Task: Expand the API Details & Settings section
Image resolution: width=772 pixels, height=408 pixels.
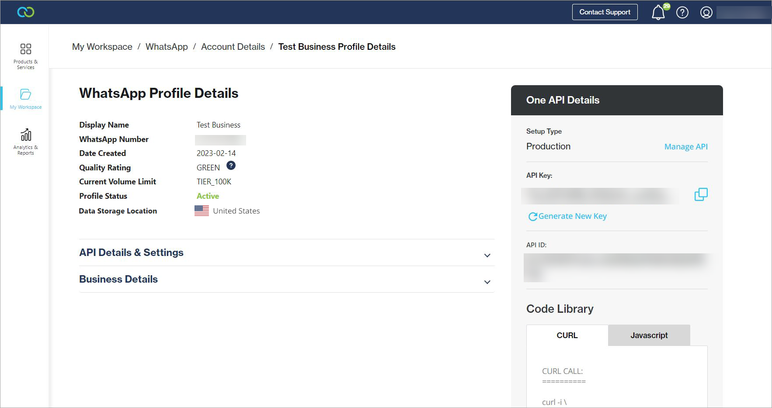Action: click(x=487, y=256)
